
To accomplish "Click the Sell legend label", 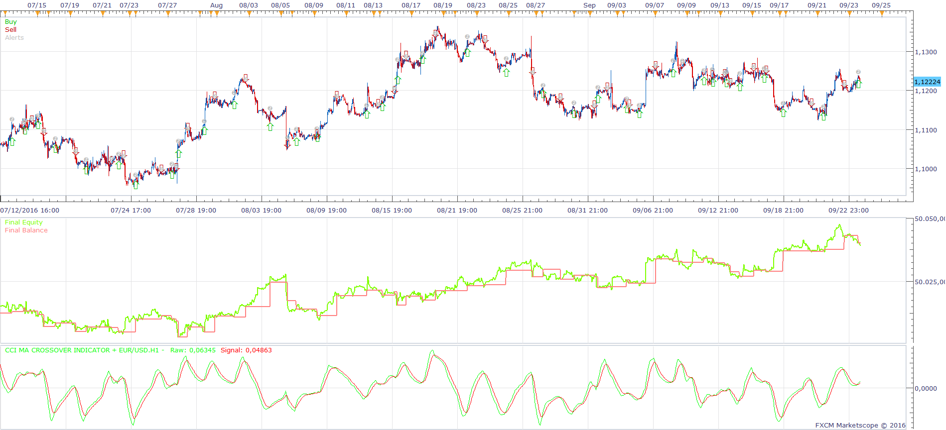I will (x=10, y=30).
